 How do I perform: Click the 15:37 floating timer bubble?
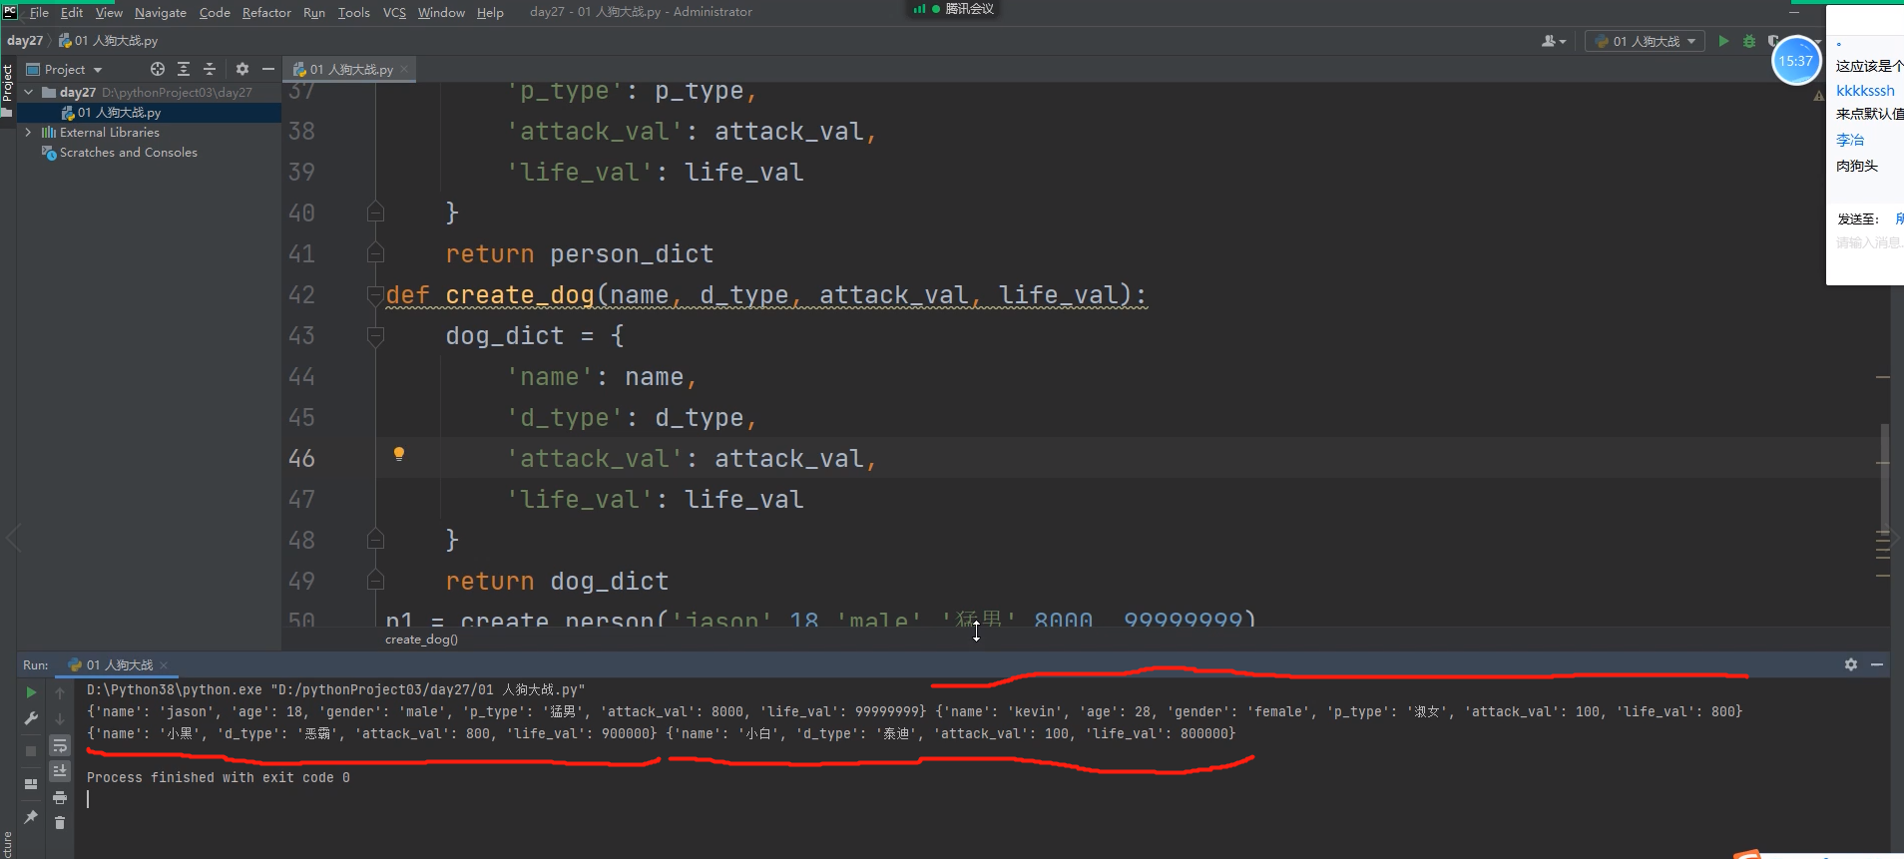pyautogui.click(x=1795, y=61)
